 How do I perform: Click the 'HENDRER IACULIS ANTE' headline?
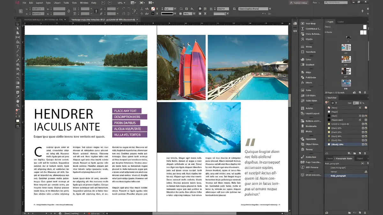(67, 120)
